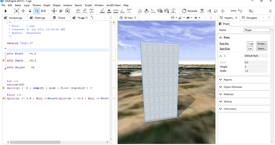This screenshot has height=145, width=275.
Task: Switch to the Hotel.cga editor tab
Action: (x=40, y=18)
